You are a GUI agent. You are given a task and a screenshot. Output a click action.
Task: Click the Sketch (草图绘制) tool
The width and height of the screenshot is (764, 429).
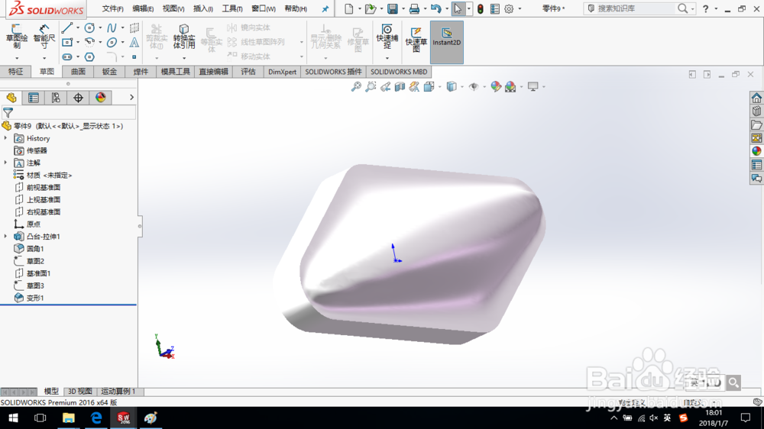tap(17, 36)
